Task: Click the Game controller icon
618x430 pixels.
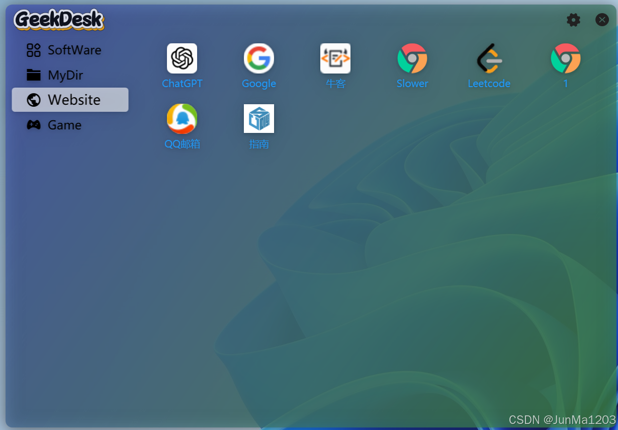Action: pos(34,125)
